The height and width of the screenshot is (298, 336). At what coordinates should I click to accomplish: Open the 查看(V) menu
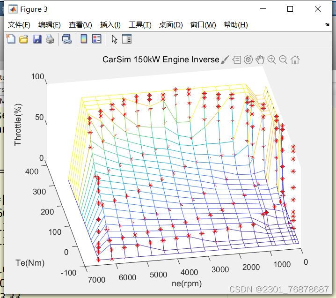click(80, 25)
